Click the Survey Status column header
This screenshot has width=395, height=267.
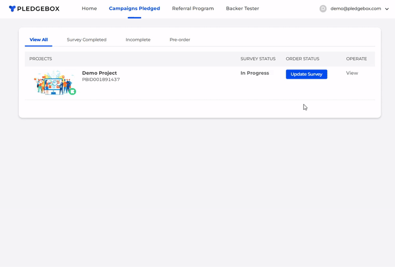click(258, 59)
